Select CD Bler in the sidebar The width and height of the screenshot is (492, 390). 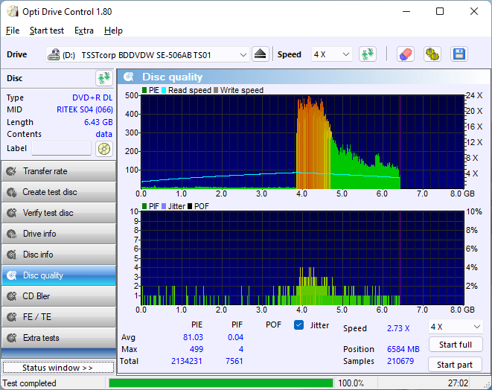(58, 296)
